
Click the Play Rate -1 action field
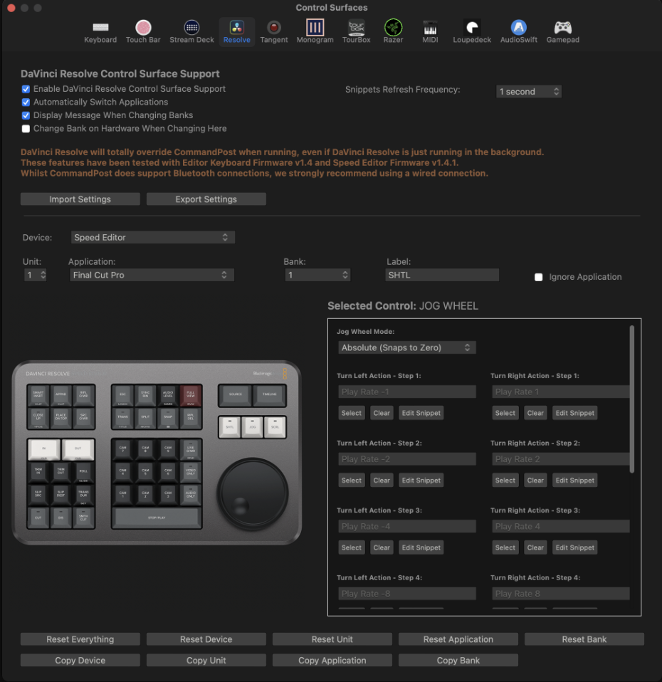coord(407,392)
